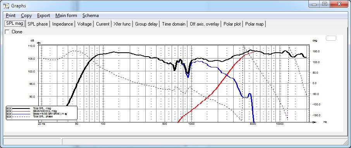Open the Print menu
The height and width of the screenshot is (148, 351).
(x=10, y=15)
